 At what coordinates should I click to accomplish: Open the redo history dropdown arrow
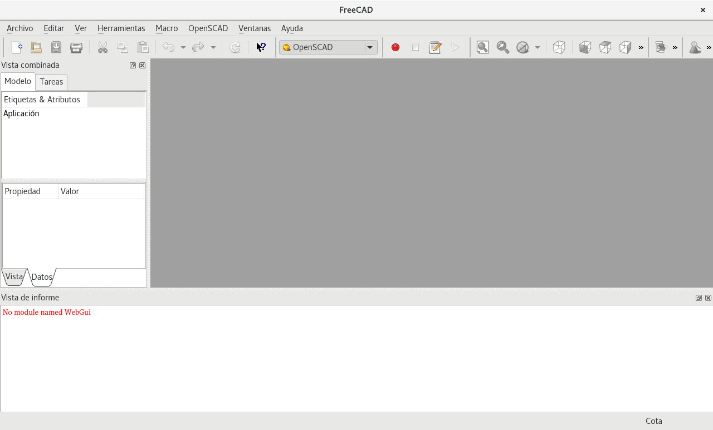(213, 47)
